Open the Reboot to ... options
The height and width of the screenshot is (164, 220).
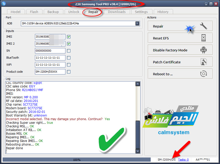click(x=180, y=74)
